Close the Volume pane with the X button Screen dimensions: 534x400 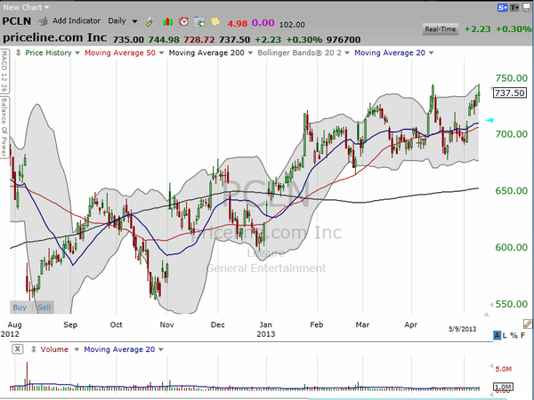pos(18,349)
